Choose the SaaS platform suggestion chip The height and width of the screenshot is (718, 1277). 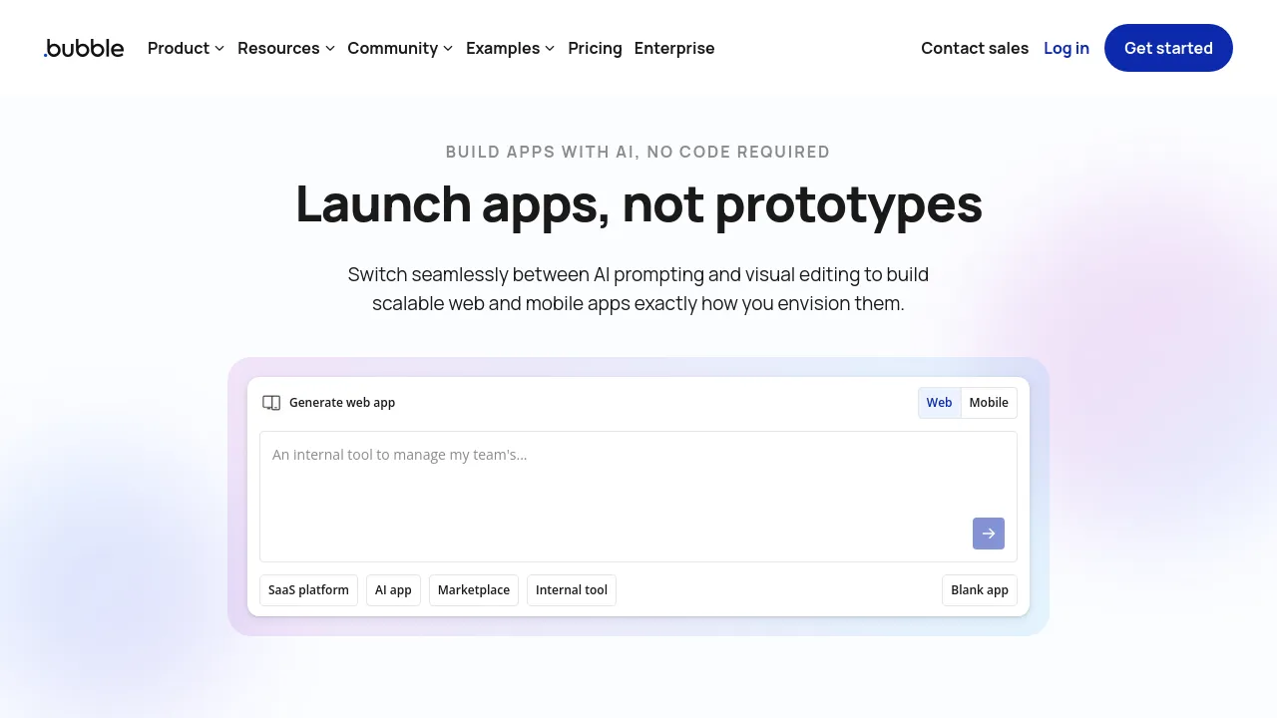click(x=308, y=590)
